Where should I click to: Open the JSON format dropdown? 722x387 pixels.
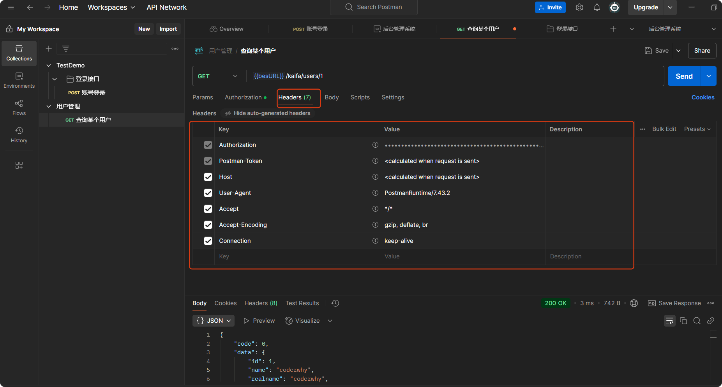[x=214, y=321]
